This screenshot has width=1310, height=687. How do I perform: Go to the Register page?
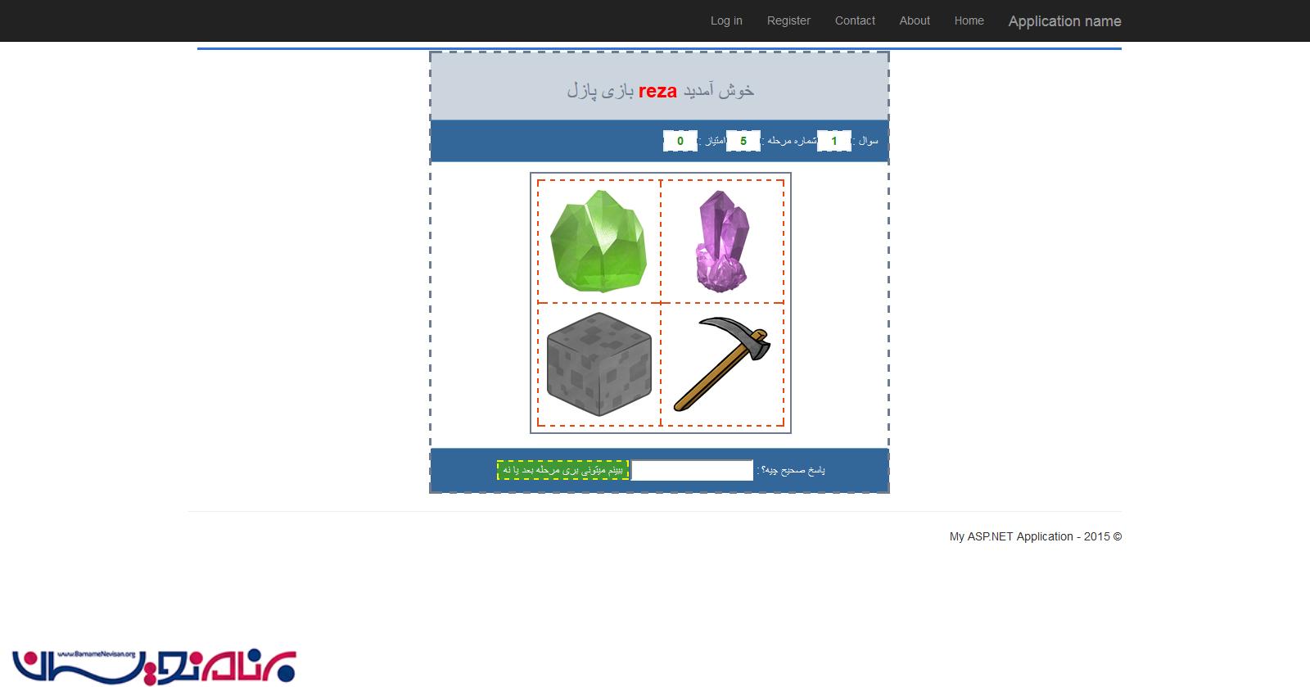click(788, 20)
